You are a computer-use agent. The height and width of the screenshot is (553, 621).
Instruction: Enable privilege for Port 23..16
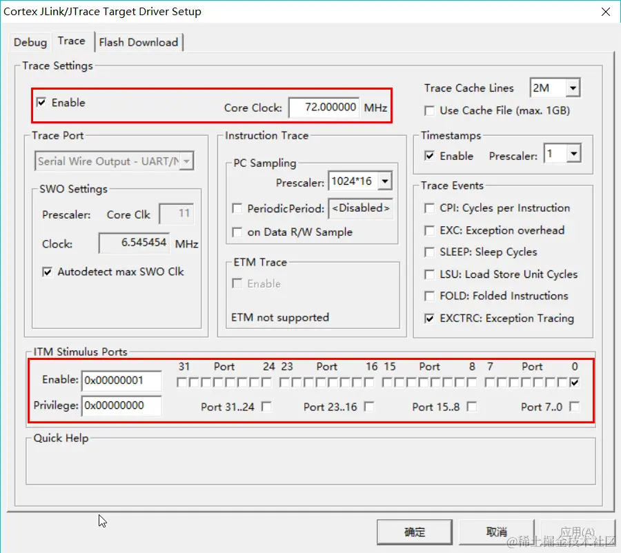pyautogui.click(x=369, y=407)
